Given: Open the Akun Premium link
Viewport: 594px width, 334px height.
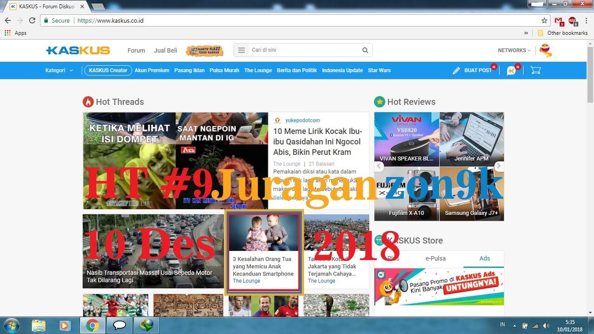Looking at the screenshot, I should [x=152, y=71].
